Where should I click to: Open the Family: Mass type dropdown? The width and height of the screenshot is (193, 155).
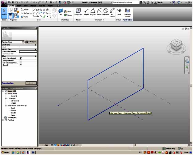23,42
